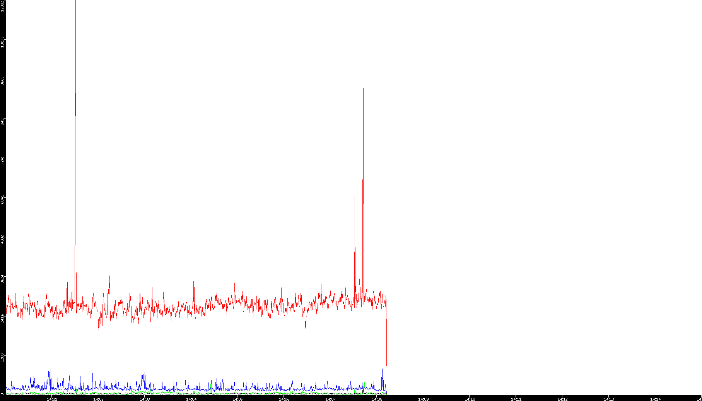Select the 14:07 time marker

[330, 399]
